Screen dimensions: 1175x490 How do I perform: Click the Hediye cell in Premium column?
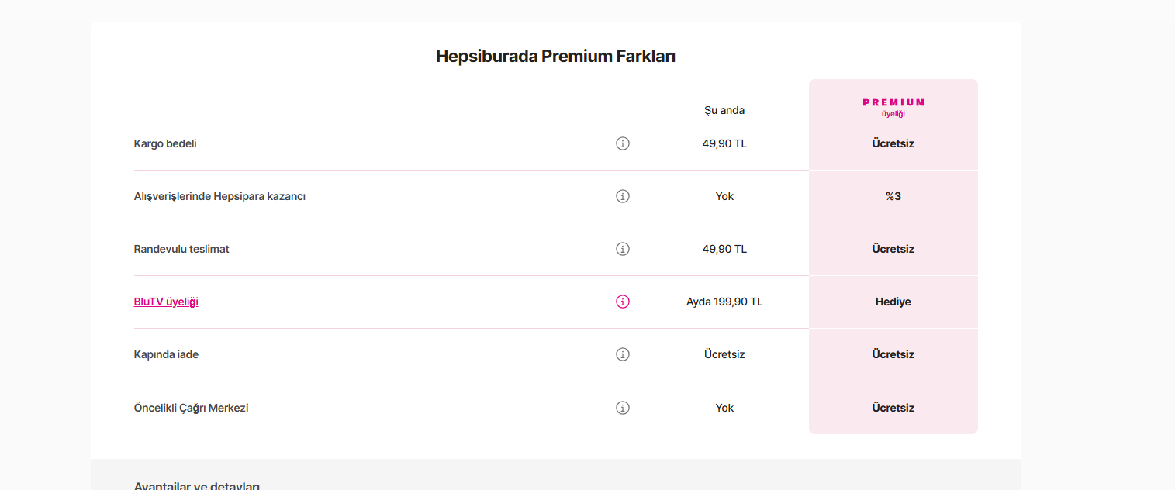click(893, 302)
